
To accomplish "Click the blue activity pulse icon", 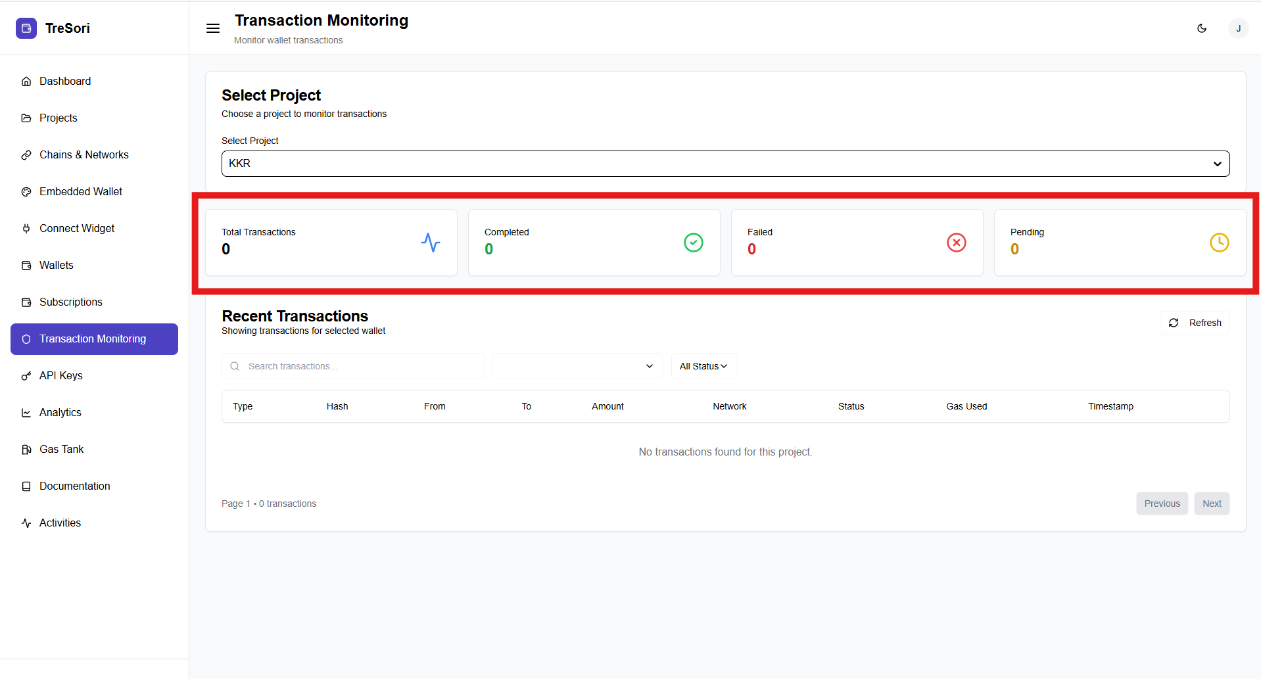I will [431, 243].
